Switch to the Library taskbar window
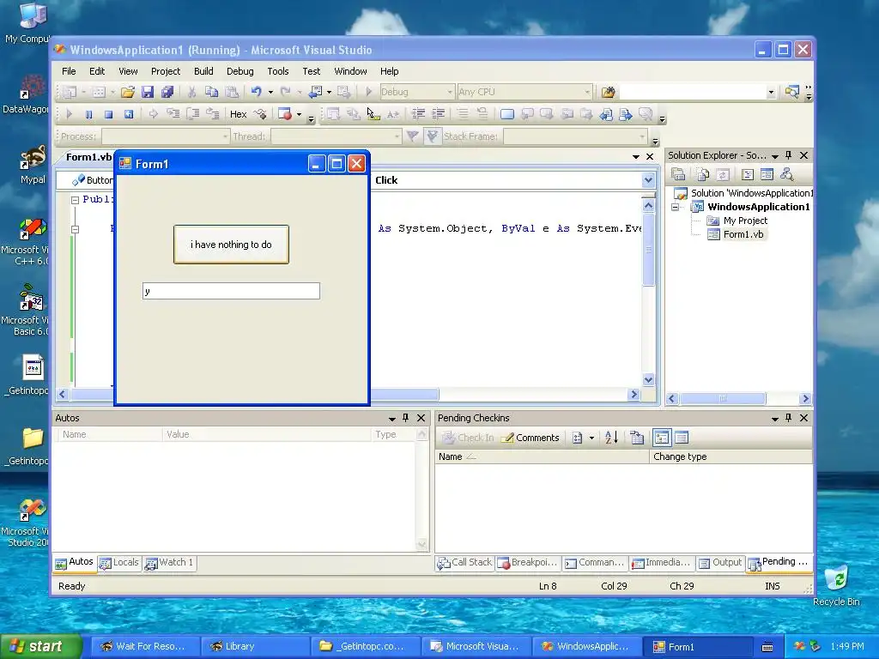This screenshot has height=659, width=879. coord(255,647)
